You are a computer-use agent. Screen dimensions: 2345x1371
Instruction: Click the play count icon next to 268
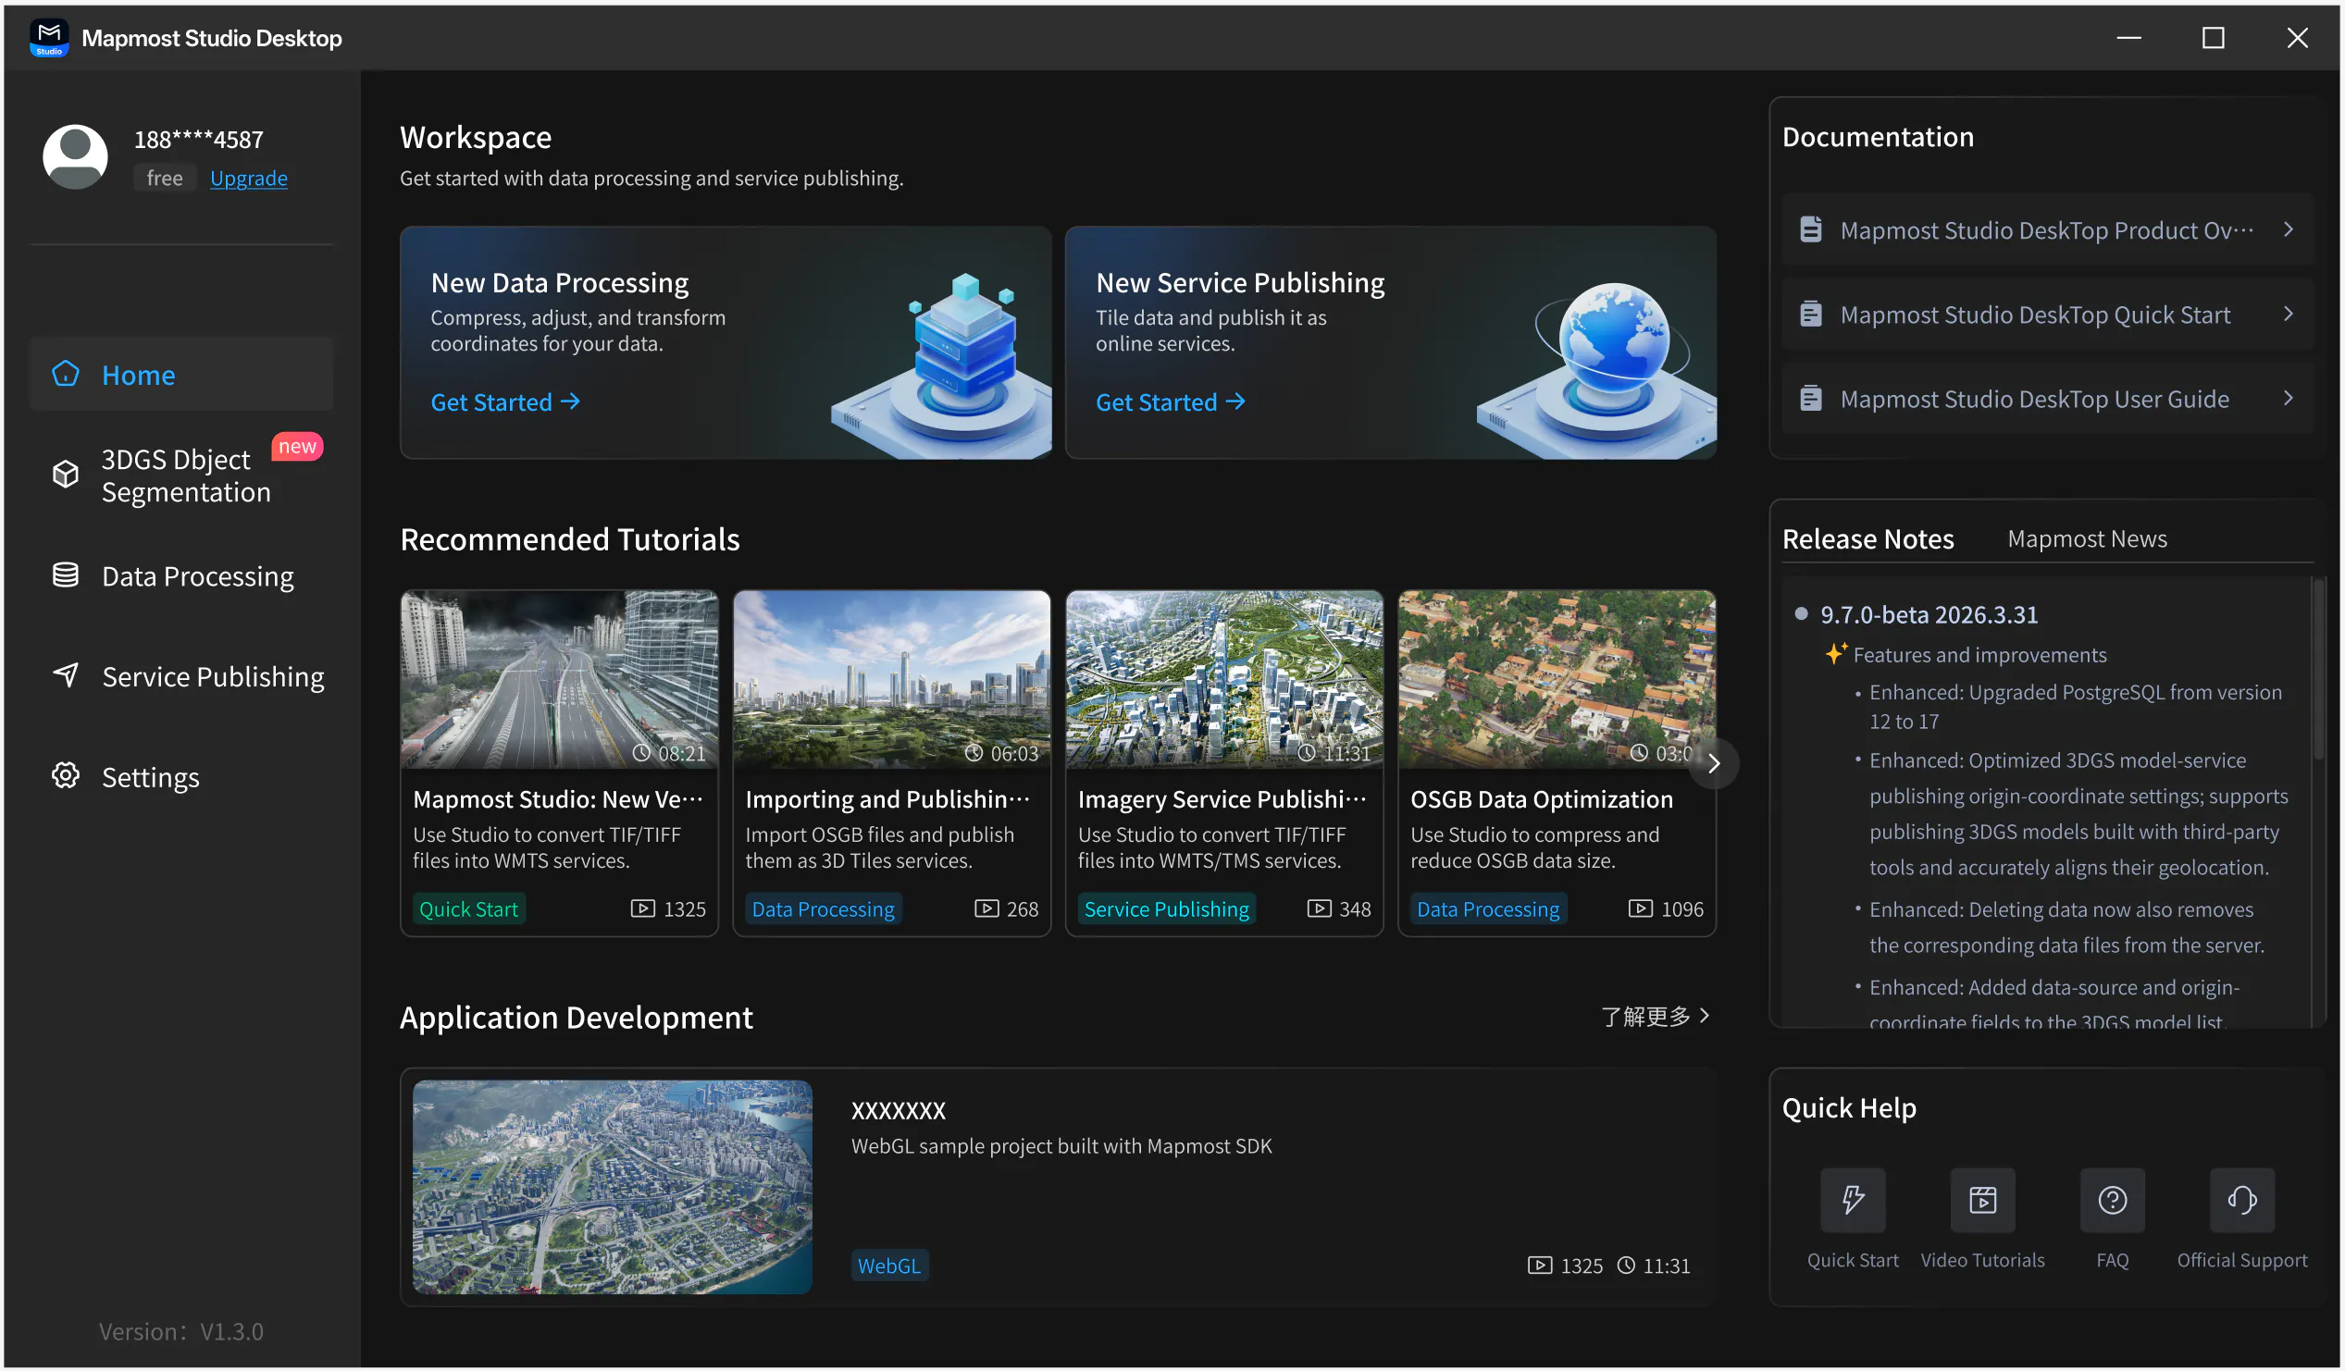point(986,908)
